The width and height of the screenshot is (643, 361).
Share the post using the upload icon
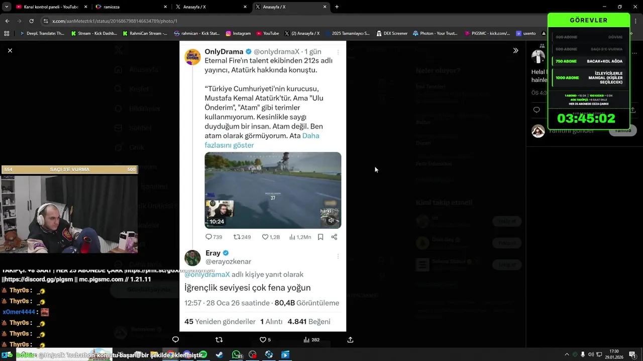[x=350, y=339]
